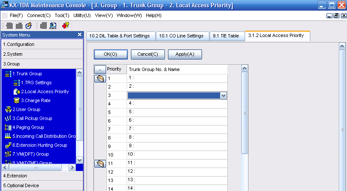Click the blue gear connect toolbar icon
The image size is (347, 191).
click(29, 26)
